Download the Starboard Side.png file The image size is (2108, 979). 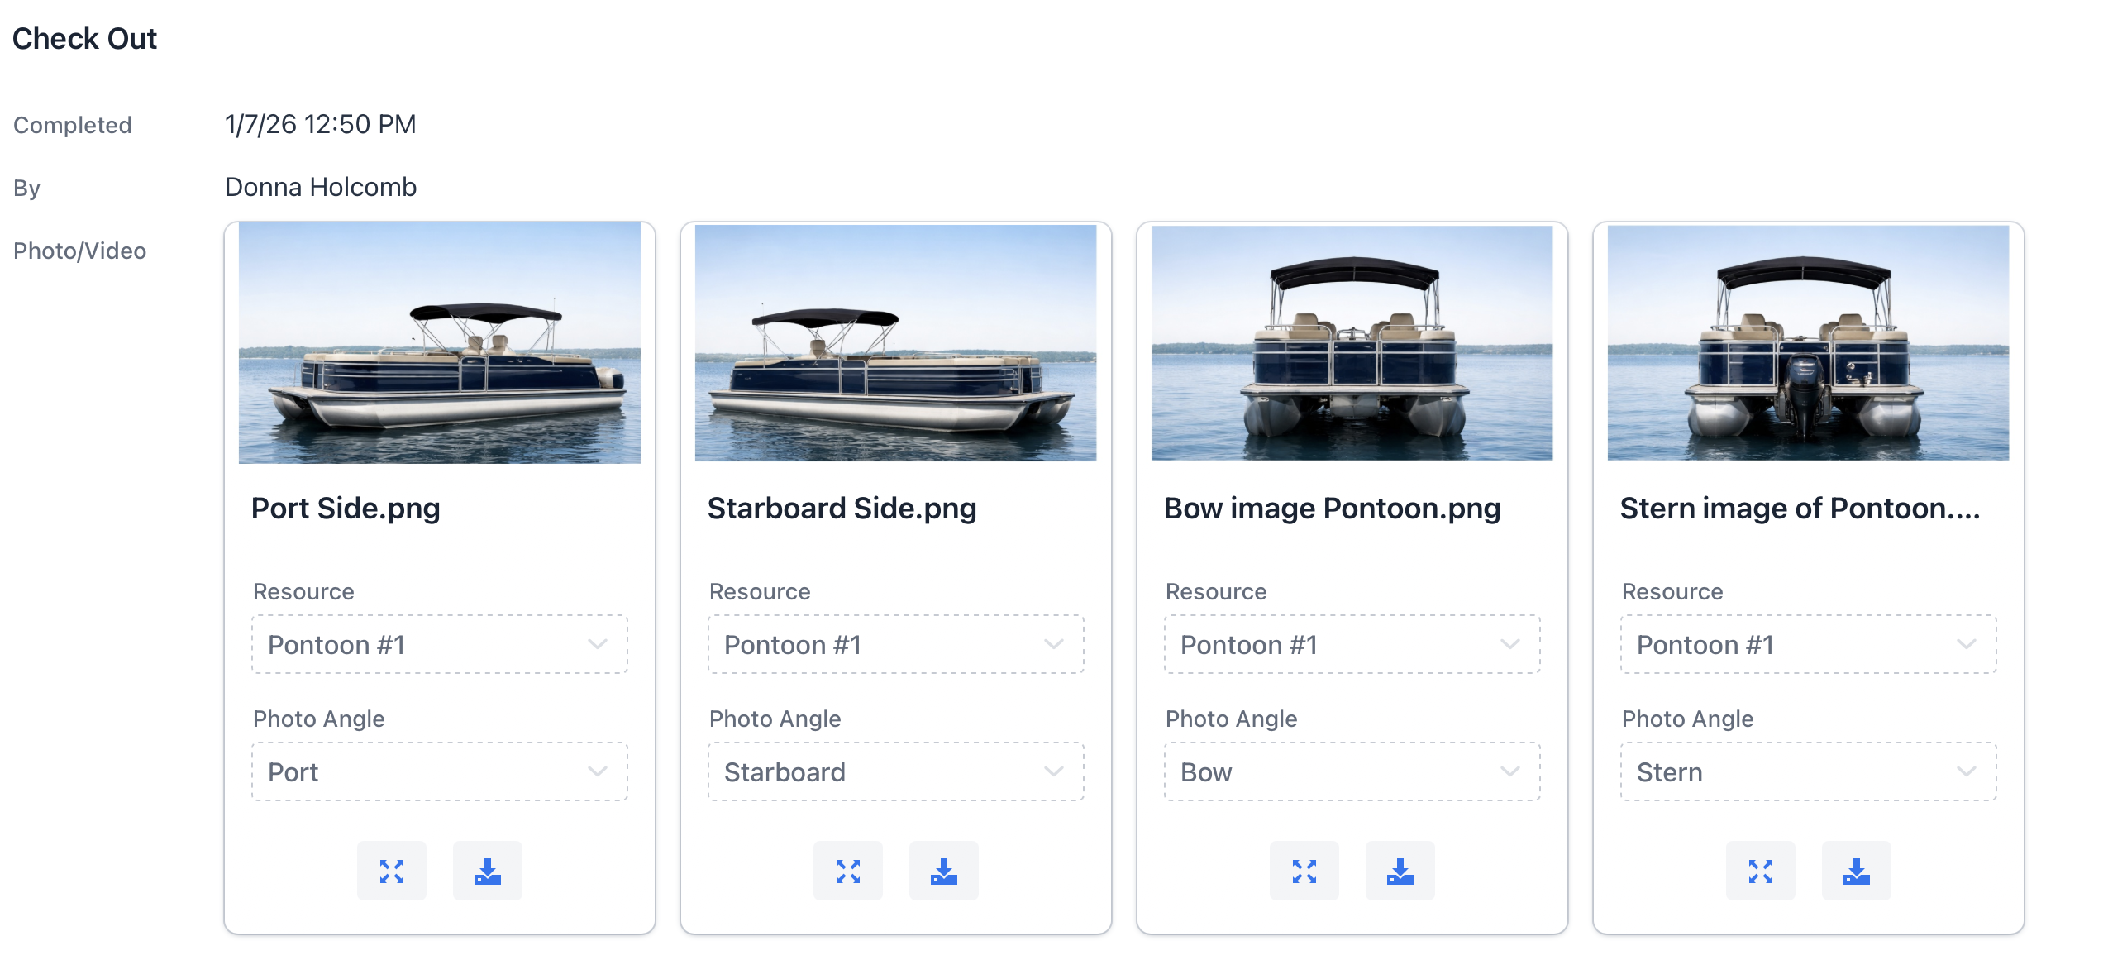point(943,870)
